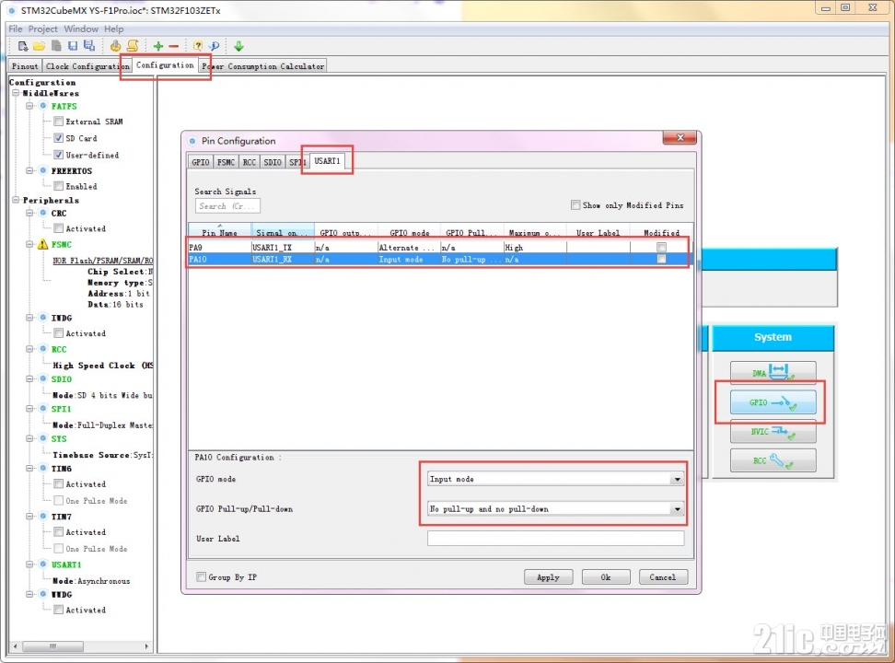Collapse the USART1 tree node
The image size is (895, 663).
tap(29, 564)
